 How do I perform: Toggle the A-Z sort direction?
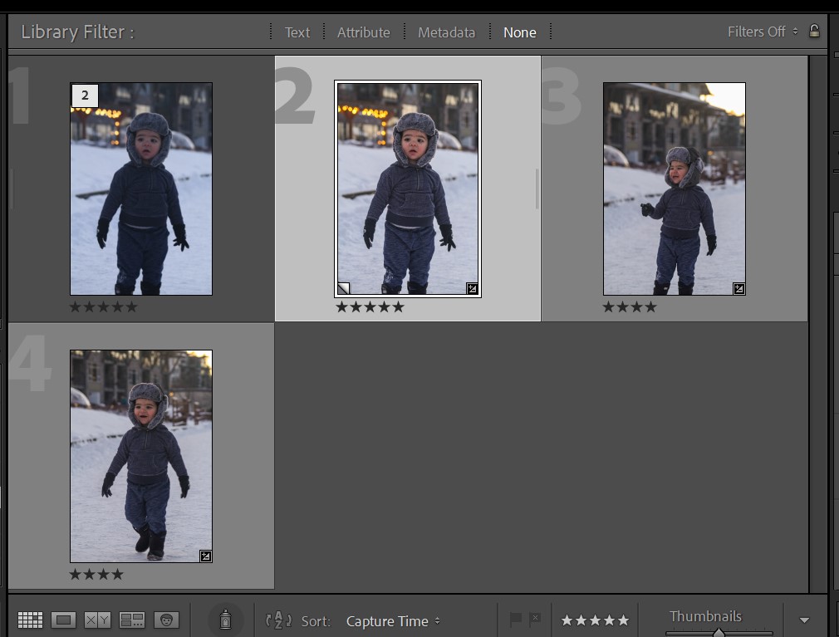click(278, 620)
